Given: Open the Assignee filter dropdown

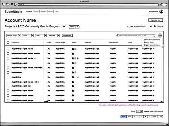Looking at the screenshot, I should (x=54, y=35).
